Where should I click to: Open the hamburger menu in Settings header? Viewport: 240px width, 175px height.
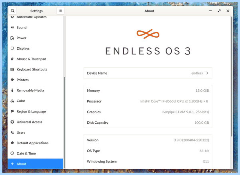[x=60, y=11]
